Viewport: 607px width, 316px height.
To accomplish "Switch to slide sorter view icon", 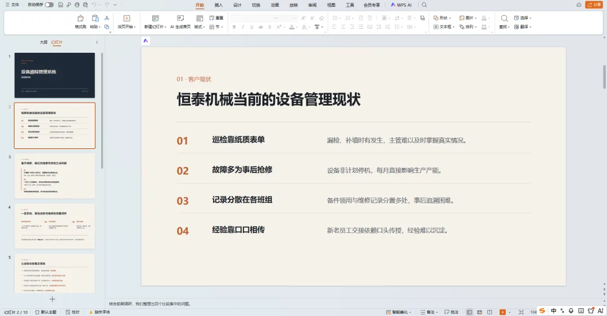I will coord(479,312).
